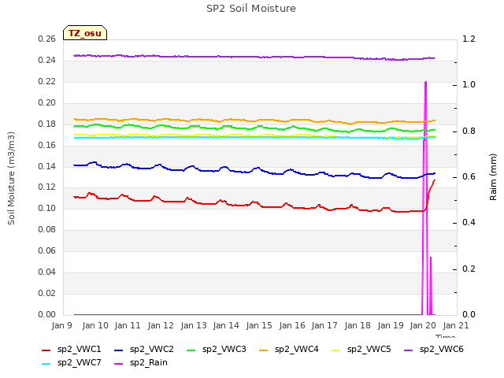The width and height of the screenshot is (504, 378).
Task: Click the 0.12 left axis value
Action: [47, 187]
